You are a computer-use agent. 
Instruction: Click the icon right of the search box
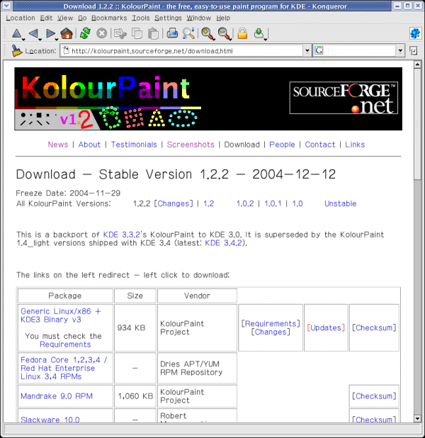[x=414, y=51]
